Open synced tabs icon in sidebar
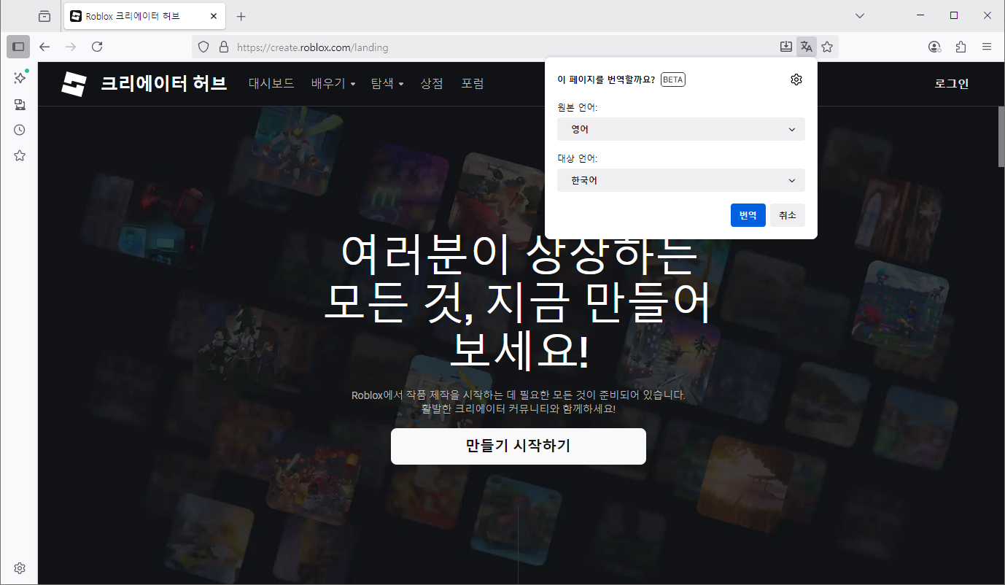The width and height of the screenshot is (1005, 585). tap(20, 104)
